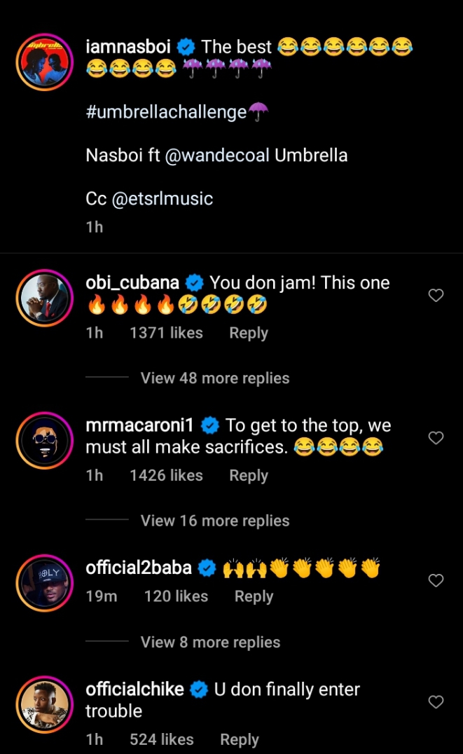463x754 pixels.
Task: Like obi_cubana's comment with the heart
Action: click(436, 296)
